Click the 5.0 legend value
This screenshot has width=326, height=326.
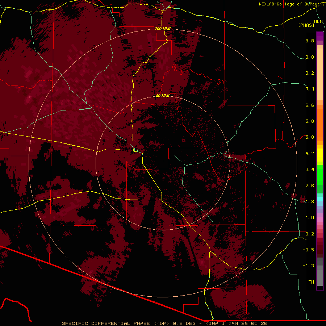click(310, 137)
